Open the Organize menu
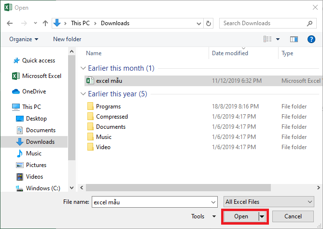323x229 pixels. 23,39
